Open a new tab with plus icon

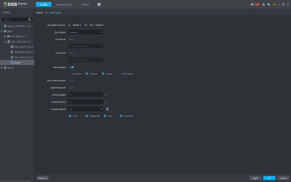(x=99, y=4)
